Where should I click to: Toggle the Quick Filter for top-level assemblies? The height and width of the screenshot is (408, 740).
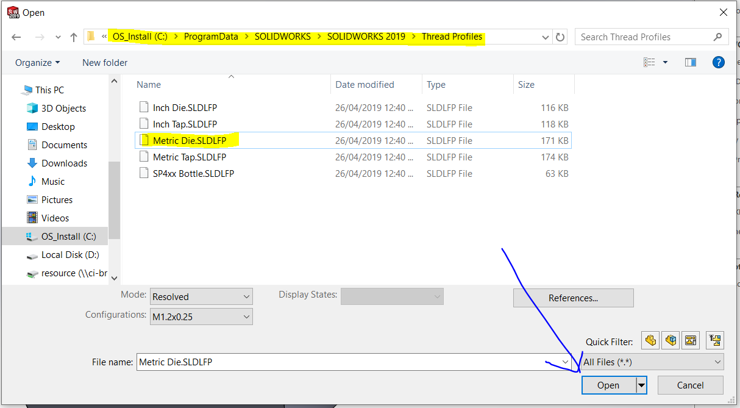714,340
